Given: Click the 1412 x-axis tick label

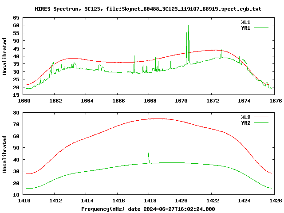Looking at the screenshot, I should point(55,201).
